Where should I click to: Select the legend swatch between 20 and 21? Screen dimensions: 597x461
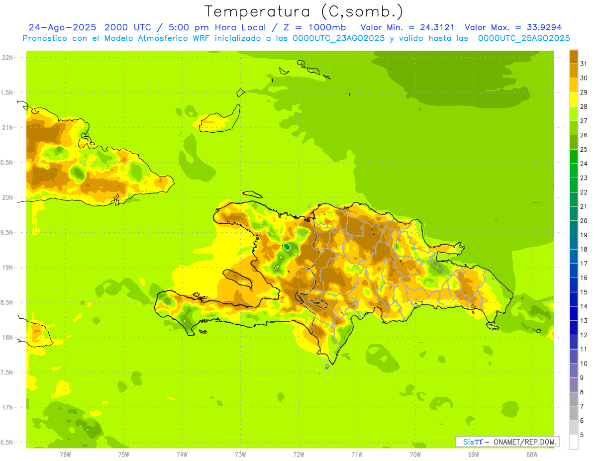pyautogui.click(x=574, y=214)
